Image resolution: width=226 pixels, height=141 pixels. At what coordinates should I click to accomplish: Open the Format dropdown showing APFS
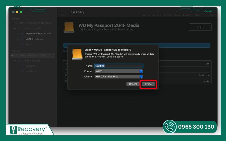[x=119, y=71]
